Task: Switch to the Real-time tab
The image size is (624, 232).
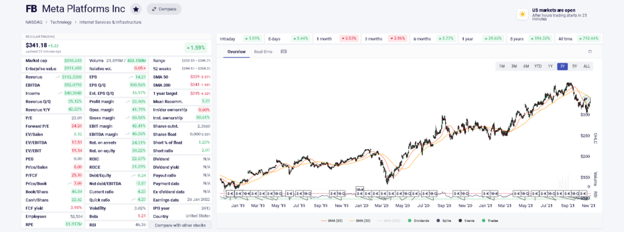Action: tap(263, 52)
